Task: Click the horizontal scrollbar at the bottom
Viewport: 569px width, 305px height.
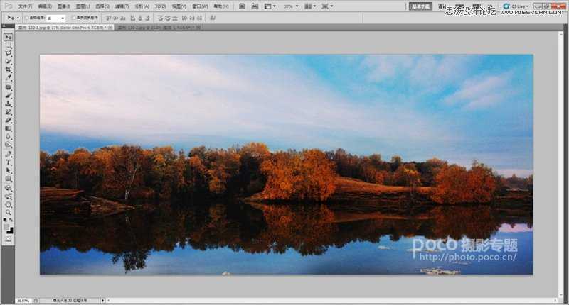Action: click(x=332, y=300)
